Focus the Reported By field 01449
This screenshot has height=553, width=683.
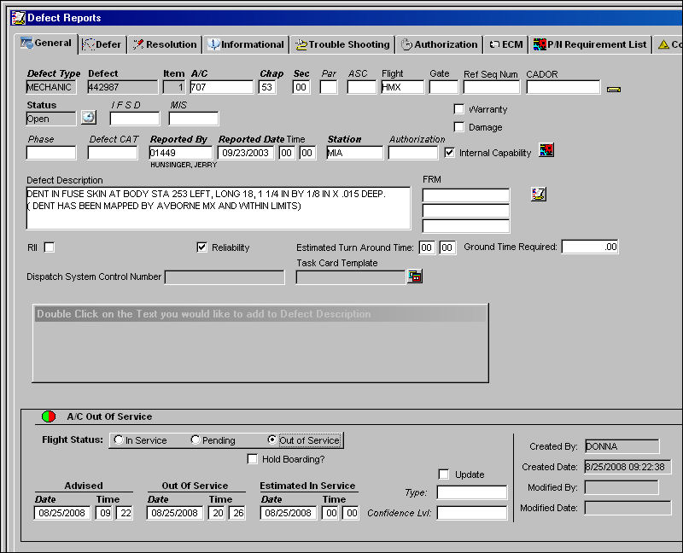coord(181,153)
